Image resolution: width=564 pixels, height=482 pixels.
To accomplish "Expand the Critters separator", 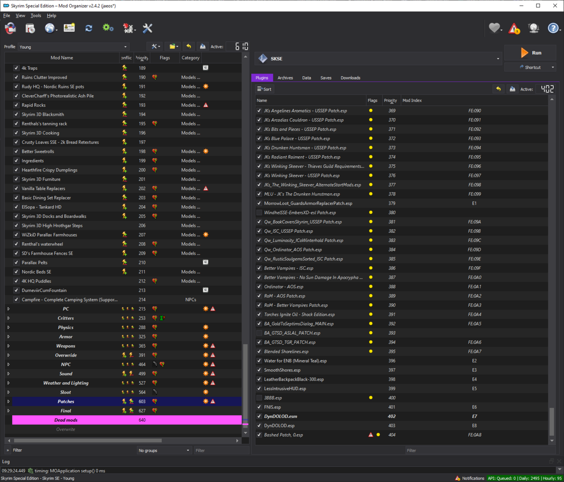I will pyautogui.click(x=8, y=318).
